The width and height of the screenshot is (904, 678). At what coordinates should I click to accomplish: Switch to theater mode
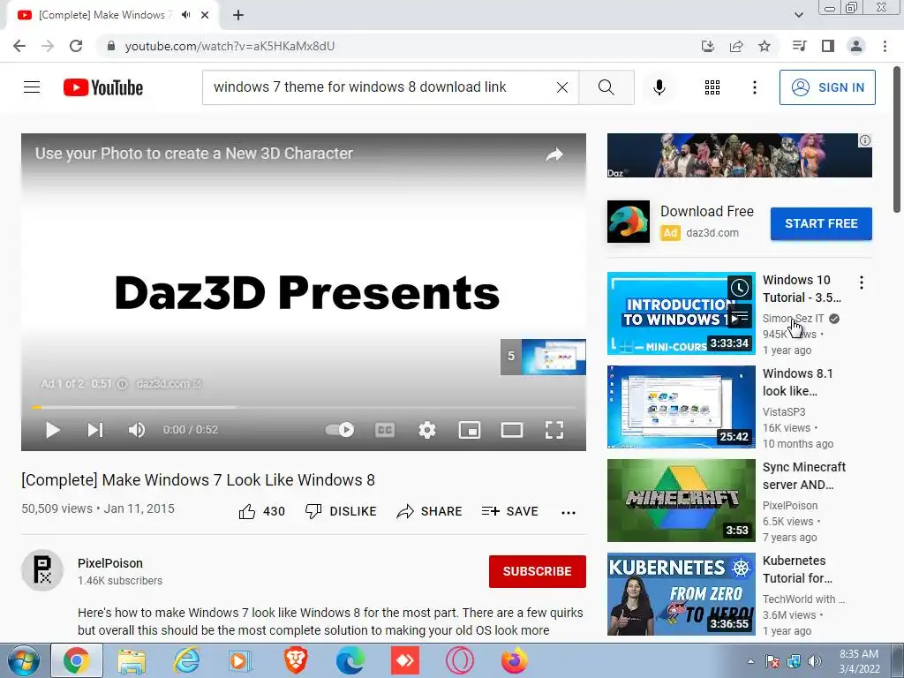pyautogui.click(x=512, y=430)
